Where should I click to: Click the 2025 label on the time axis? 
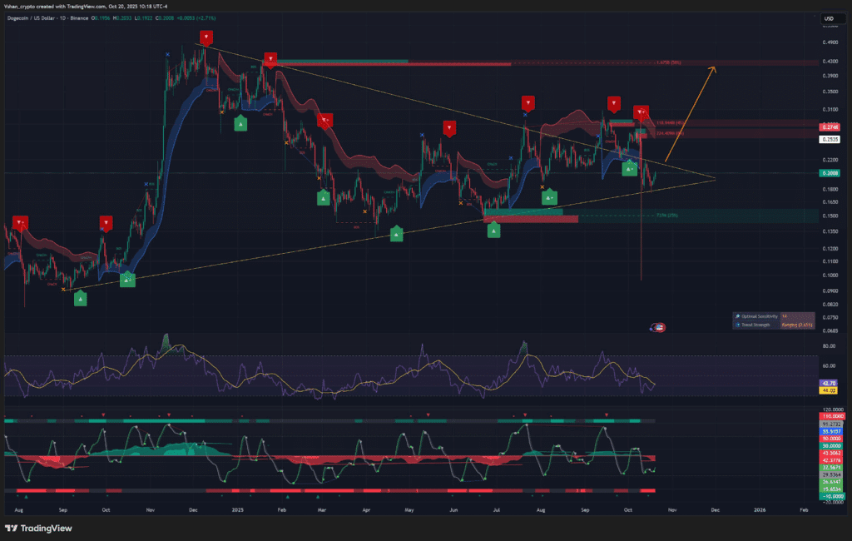click(x=237, y=510)
